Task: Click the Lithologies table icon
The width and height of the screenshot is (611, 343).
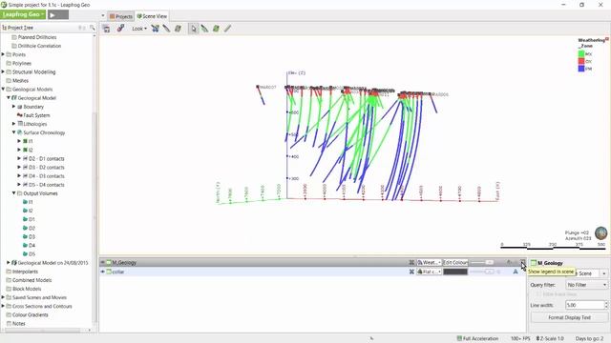Action: point(20,124)
